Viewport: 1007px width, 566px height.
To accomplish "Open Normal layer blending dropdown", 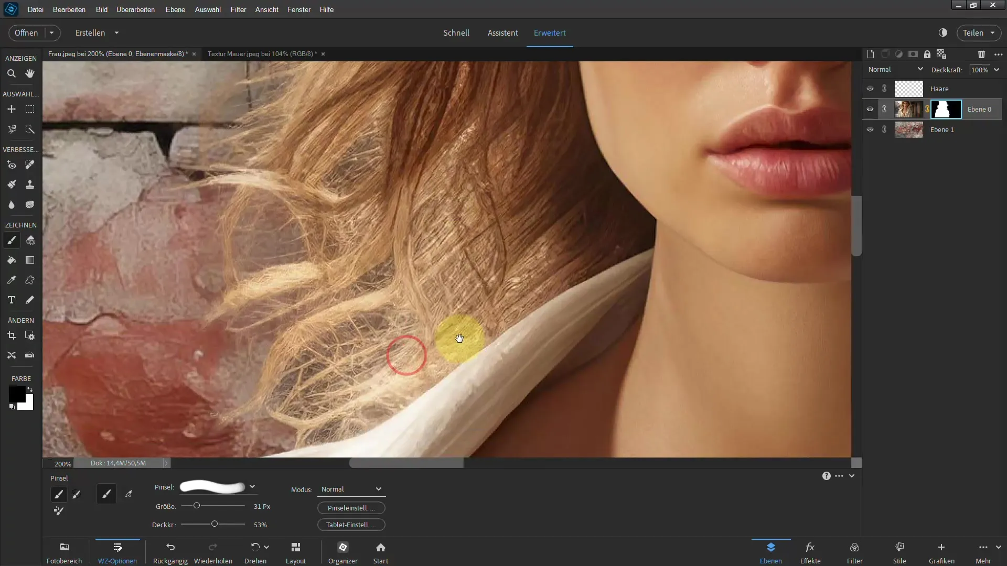I will coord(896,69).
